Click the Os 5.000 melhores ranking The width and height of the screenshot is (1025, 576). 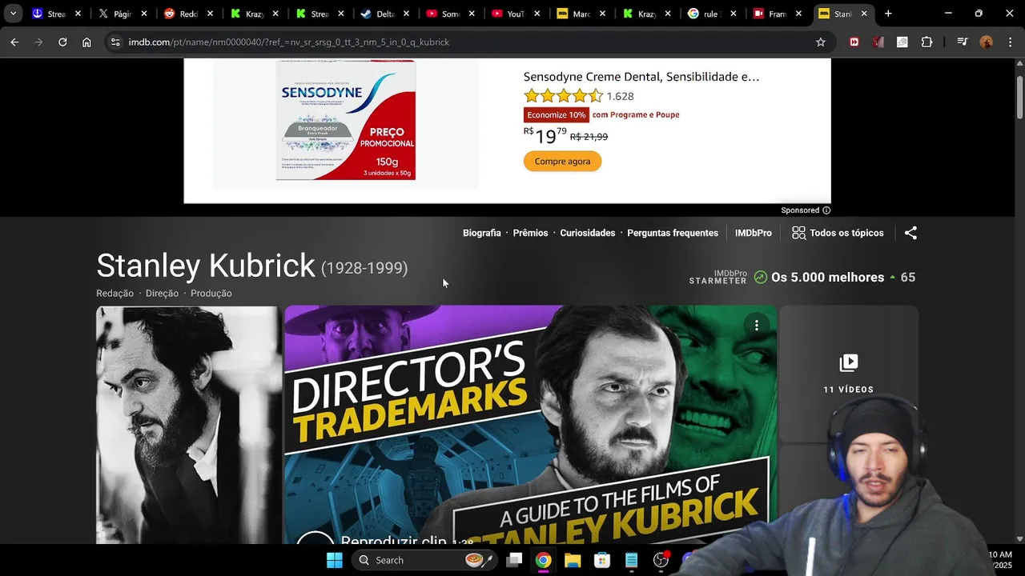827,278
